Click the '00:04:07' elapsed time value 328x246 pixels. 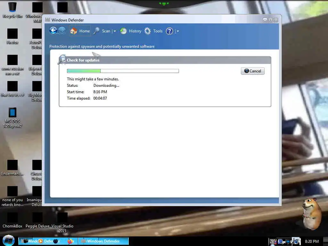point(100,98)
